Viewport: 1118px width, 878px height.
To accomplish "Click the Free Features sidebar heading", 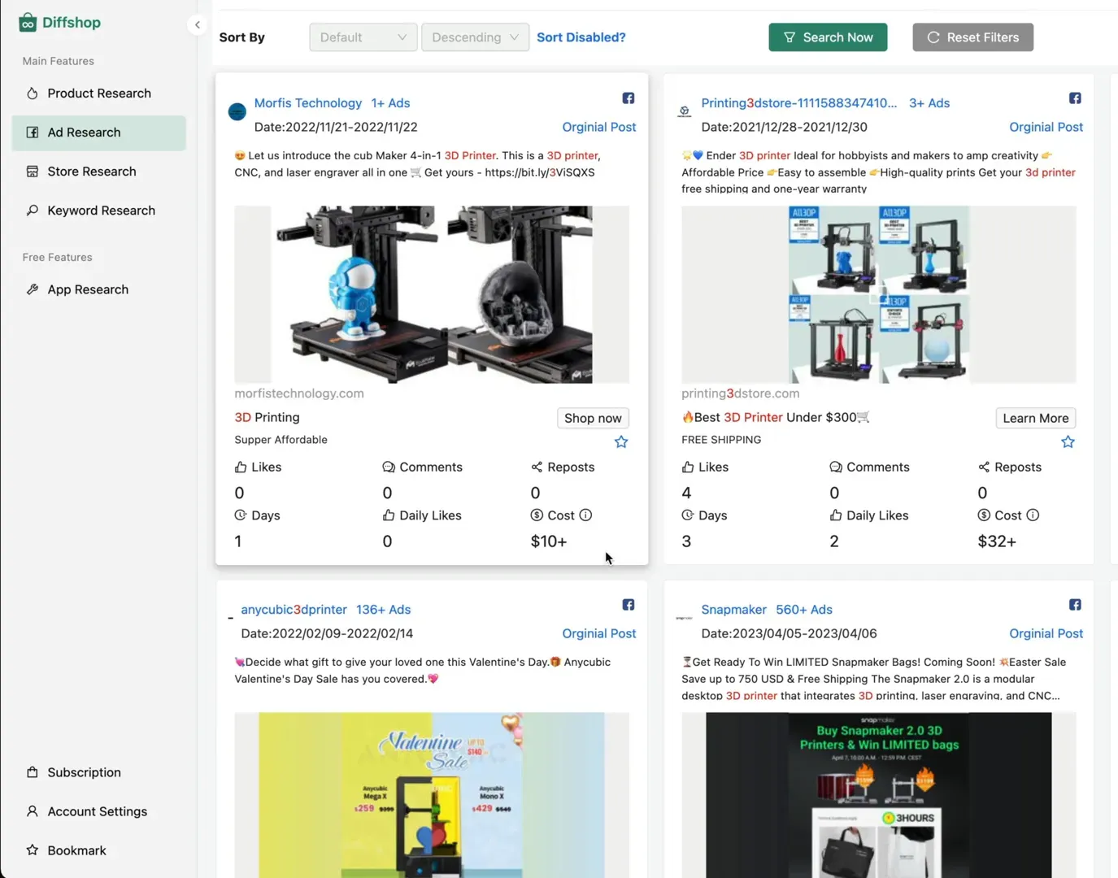I will click(x=58, y=257).
